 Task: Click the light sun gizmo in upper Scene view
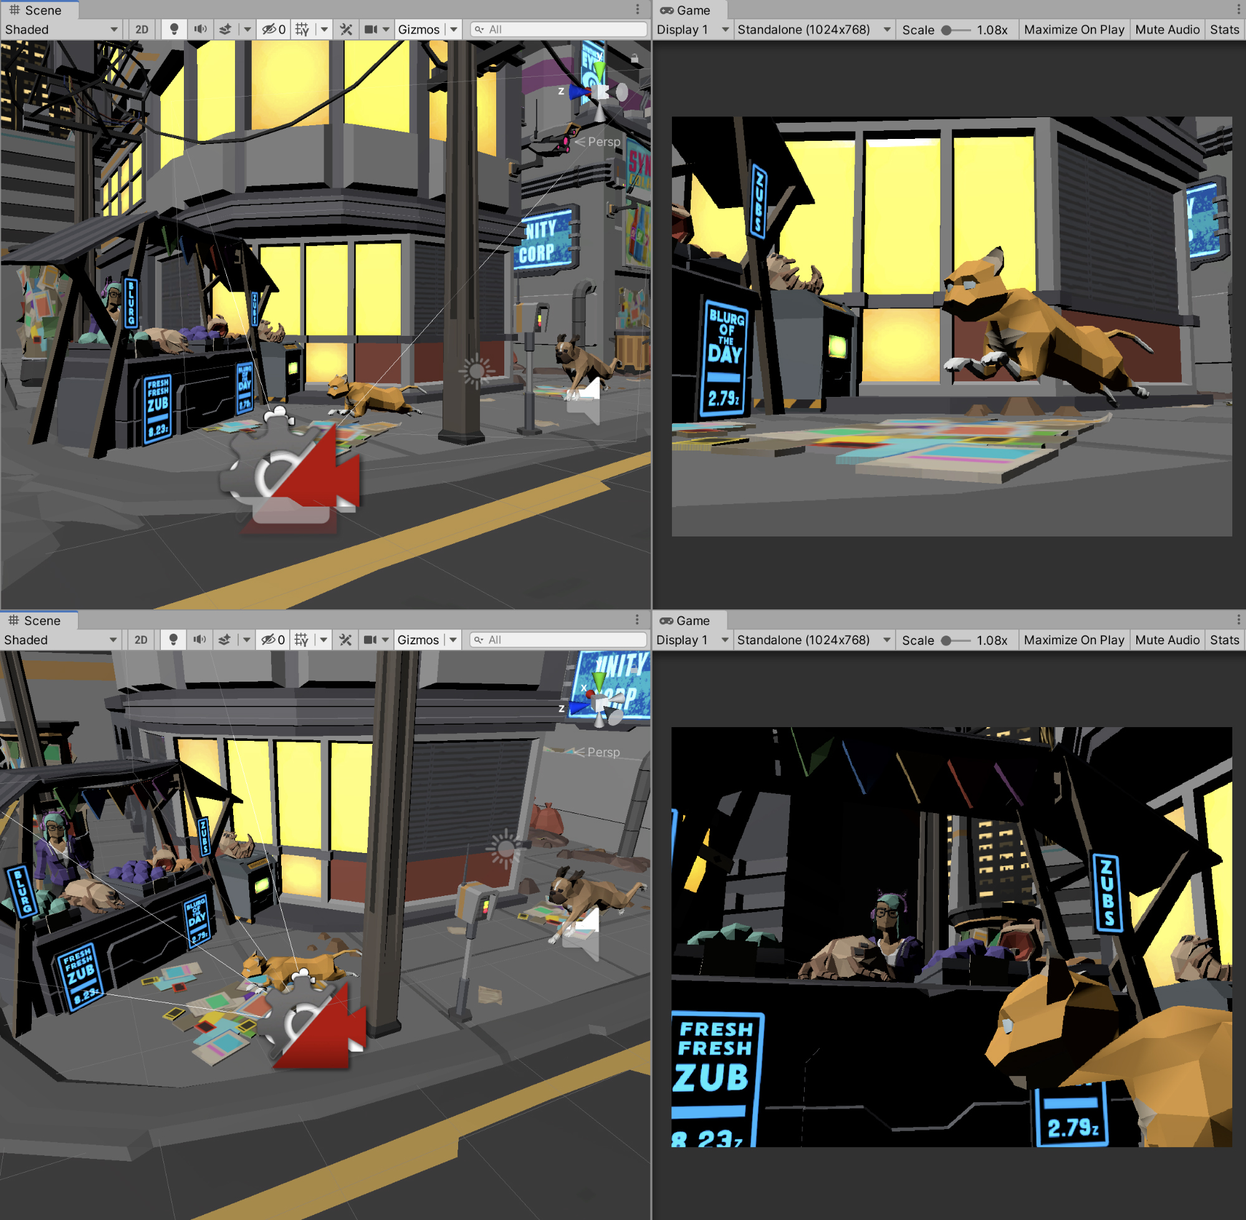click(x=476, y=370)
